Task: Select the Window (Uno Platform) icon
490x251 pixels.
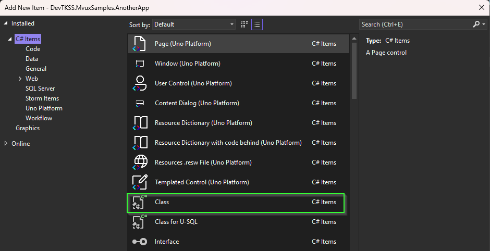Action: point(140,64)
